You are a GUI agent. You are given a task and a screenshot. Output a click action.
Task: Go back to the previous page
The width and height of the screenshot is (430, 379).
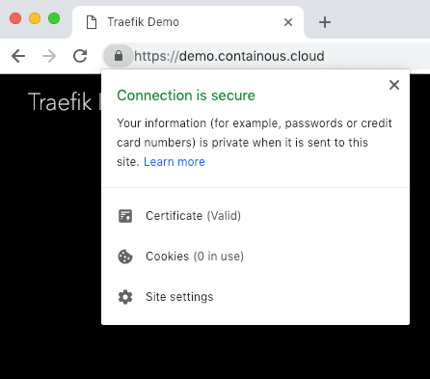18,56
